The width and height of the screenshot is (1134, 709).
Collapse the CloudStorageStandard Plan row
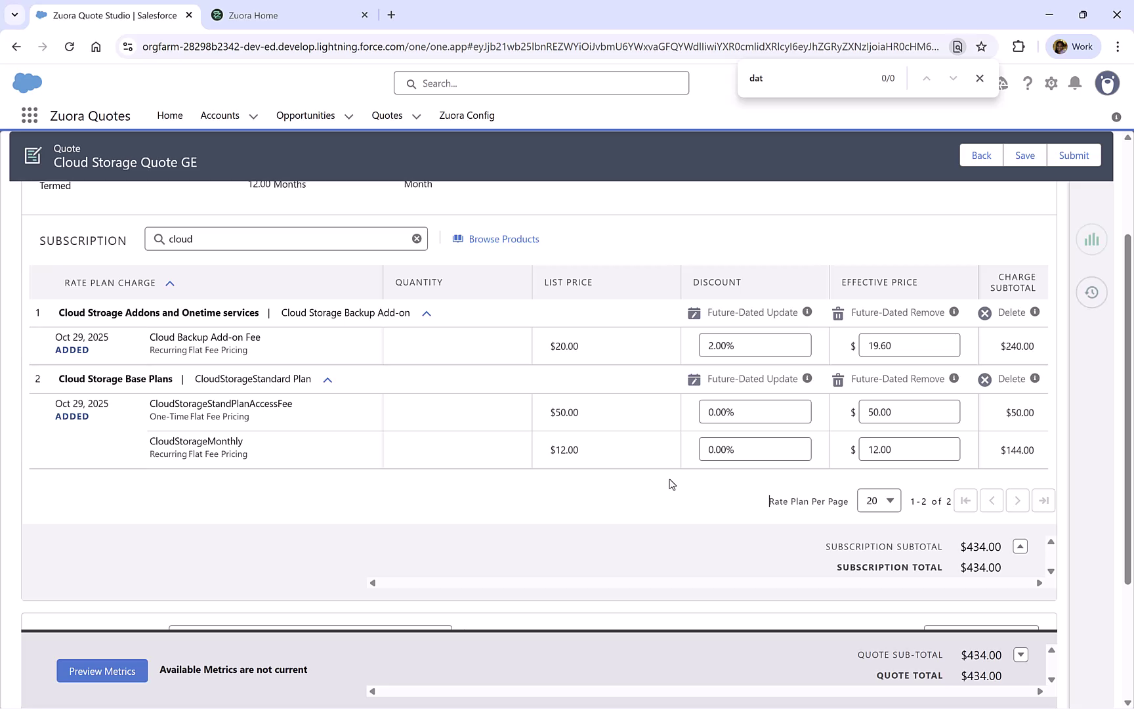coord(327,380)
